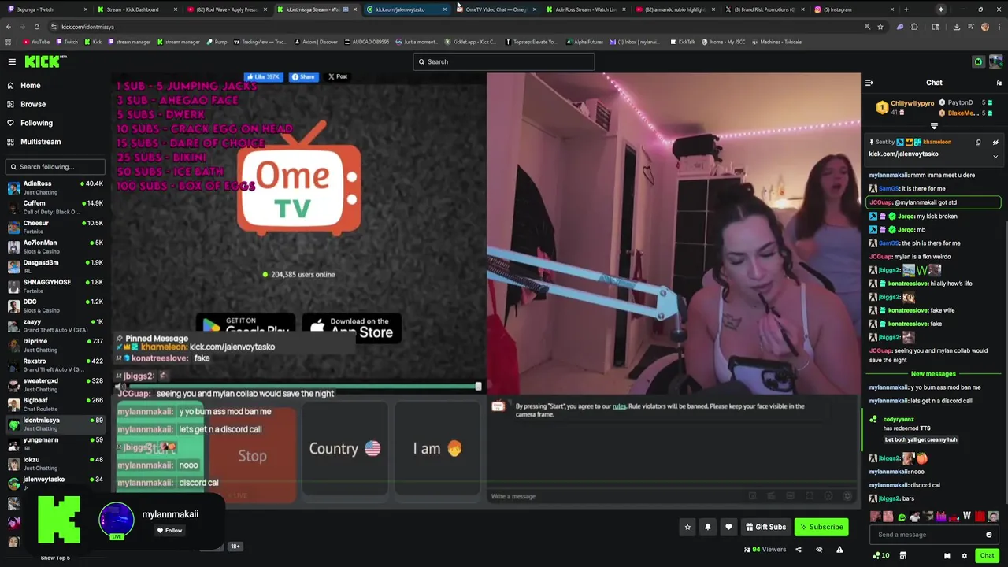Toggle channel notifications bell
Image resolution: width=1008 pixels, height=567 pixels.
pos(707,527)
